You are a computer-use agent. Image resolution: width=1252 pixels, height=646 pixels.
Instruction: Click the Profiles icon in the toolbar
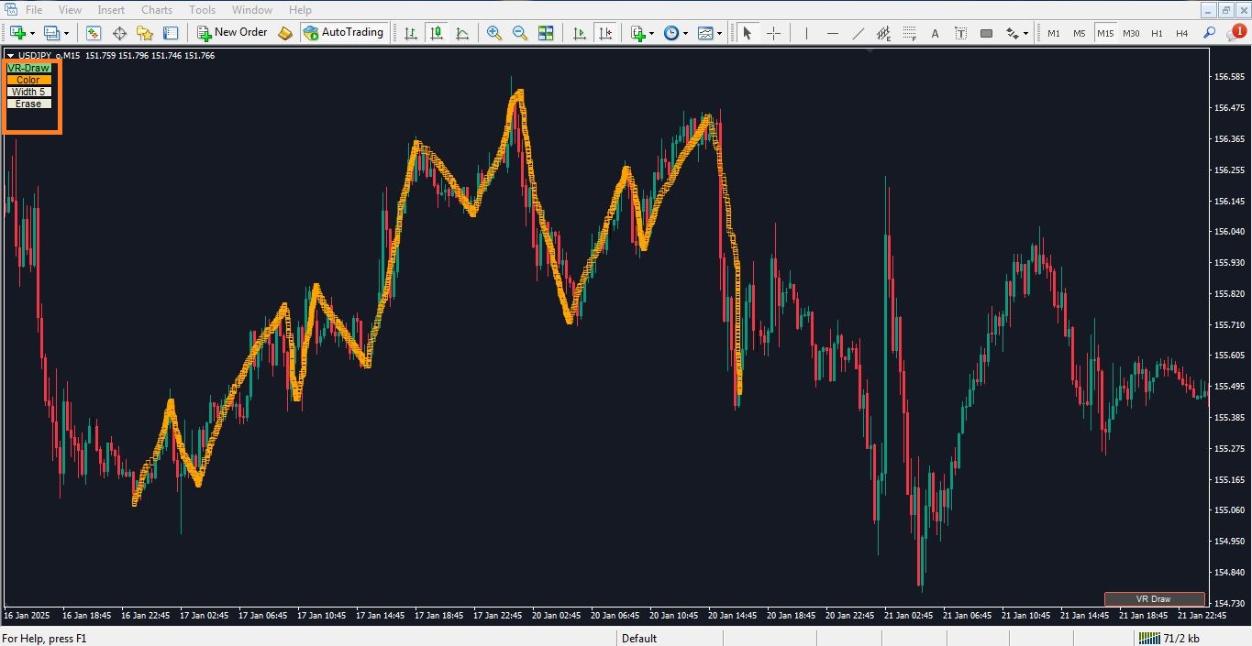pos(51,33)
